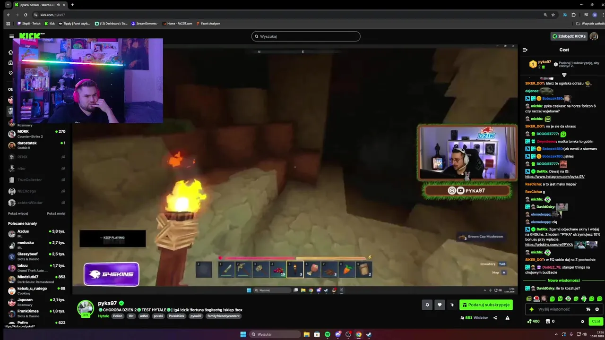Click the familyfriendlycontent tag
Screen dimensions: 605x340
(224, 316)
